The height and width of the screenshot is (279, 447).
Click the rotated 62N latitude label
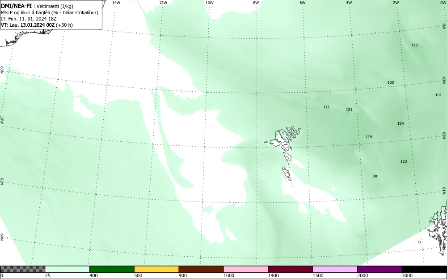(x=444, y=135)
